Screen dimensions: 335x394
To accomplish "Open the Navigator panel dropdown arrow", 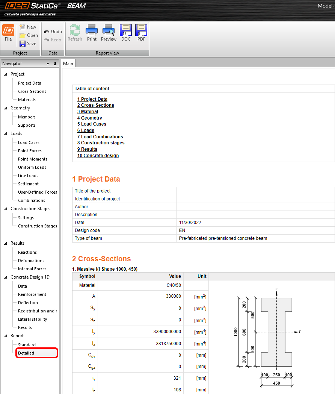I will 48,64.
